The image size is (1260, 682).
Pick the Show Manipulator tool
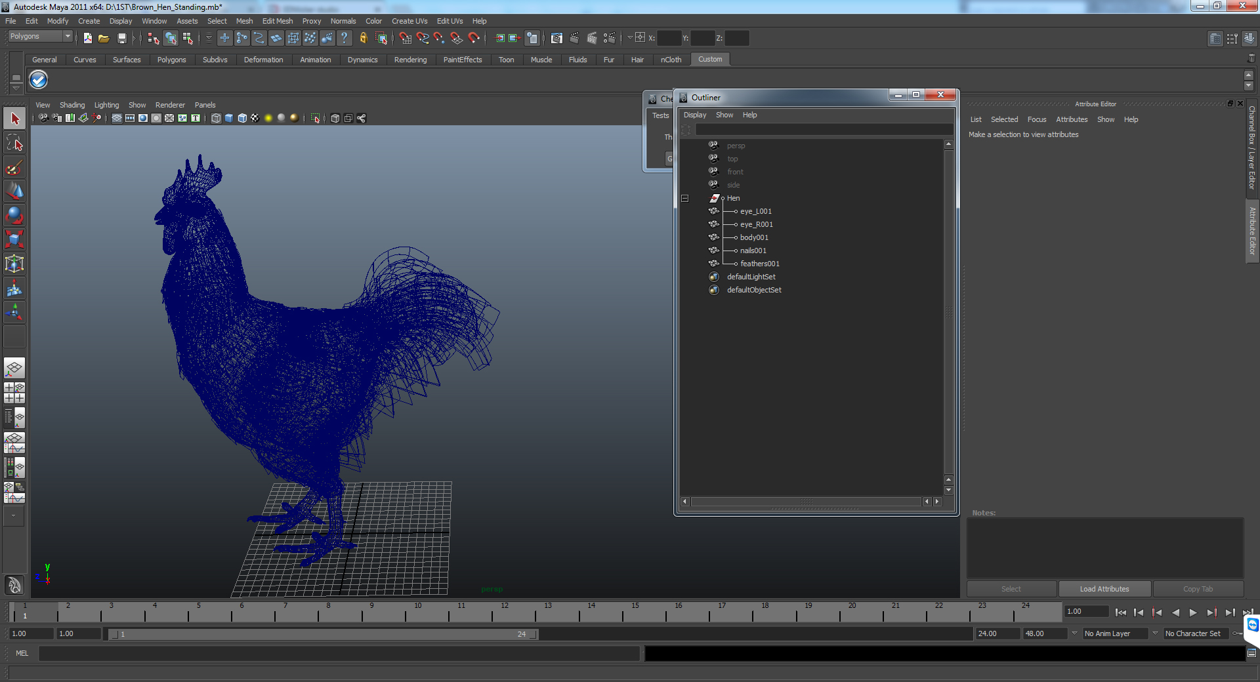14,313
